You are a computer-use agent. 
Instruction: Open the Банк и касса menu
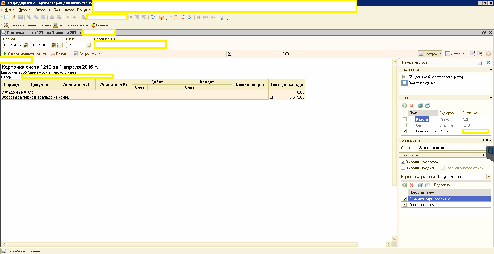(64, 10)
